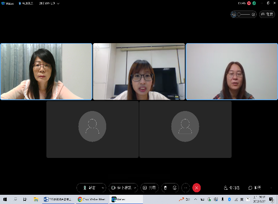This screenshot has height=204, width=278.
Task: Open the emoji reactions icon
Action: pyautogui.click(x=174, y=188)
